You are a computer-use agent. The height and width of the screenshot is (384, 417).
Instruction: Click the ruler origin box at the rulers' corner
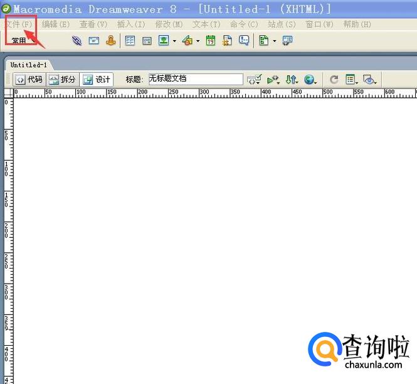point(9,93)
